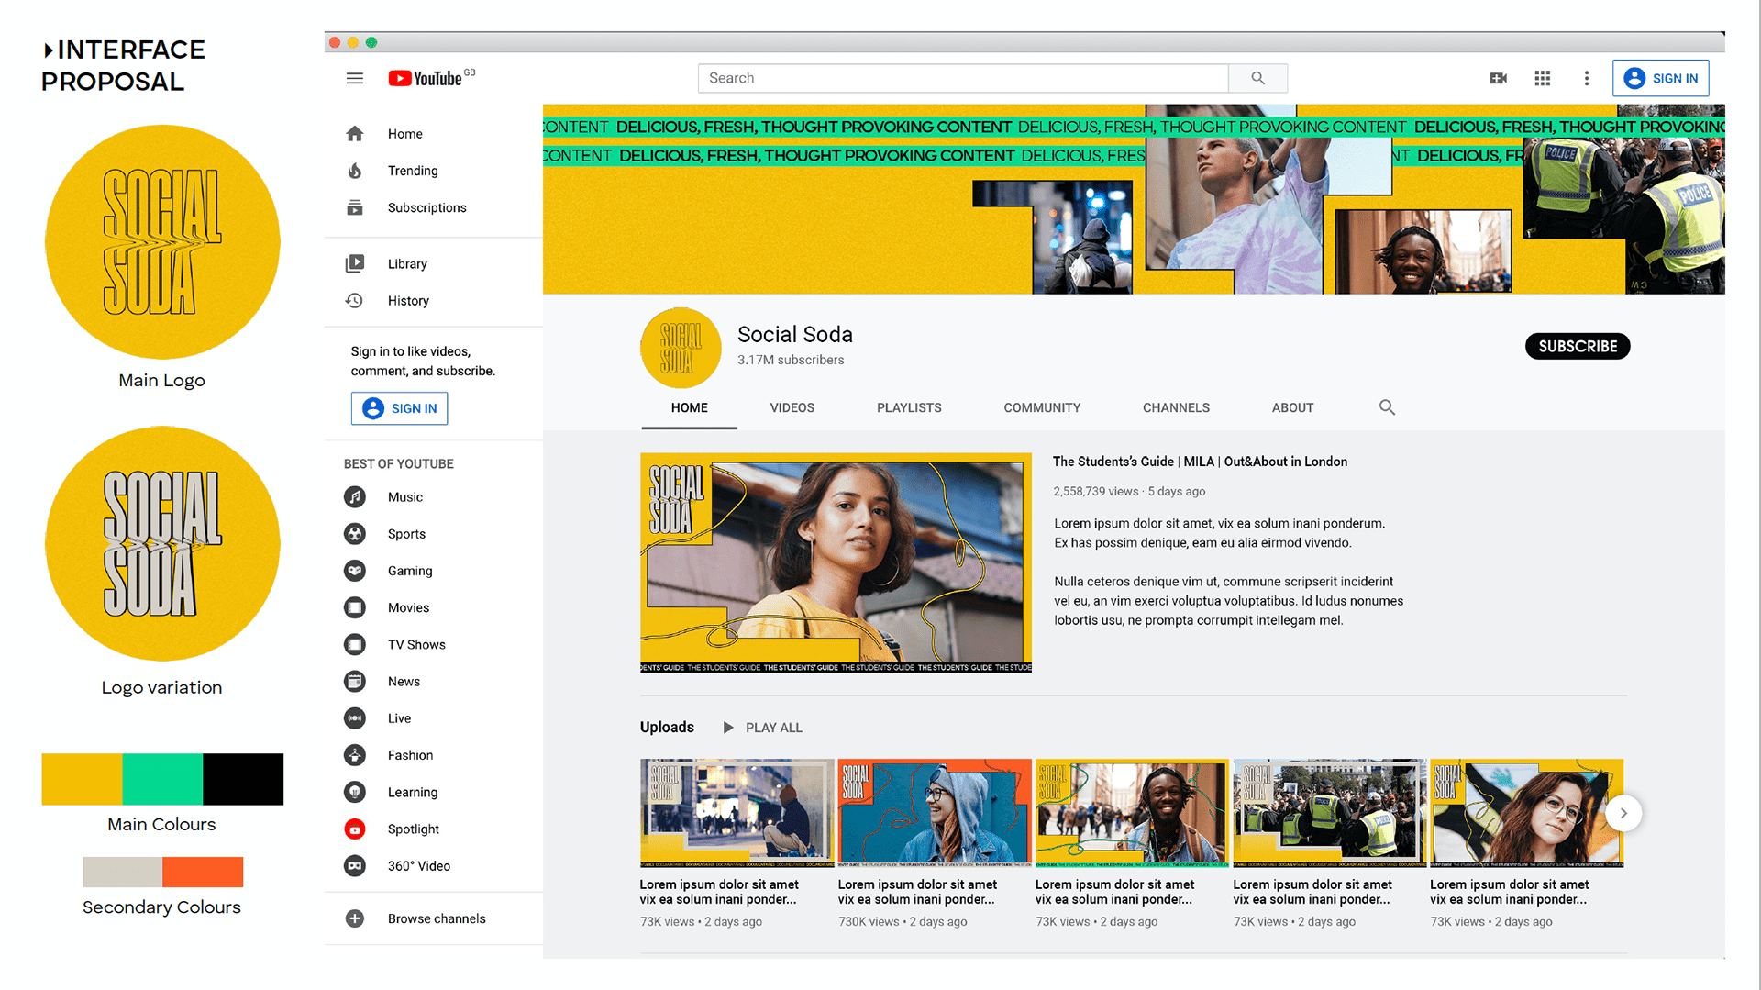
Task: Click in the Search text field
Action: pyautogui.click(x=962, y=79)
